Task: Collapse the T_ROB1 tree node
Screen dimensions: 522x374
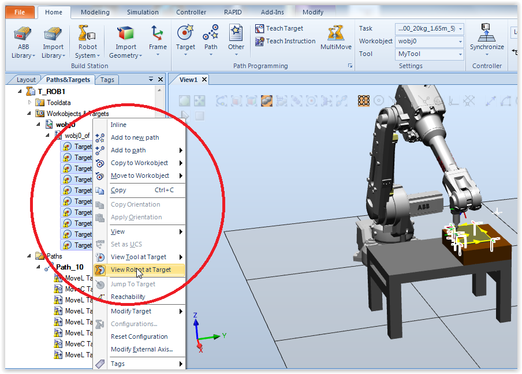Action: (20, 91)
